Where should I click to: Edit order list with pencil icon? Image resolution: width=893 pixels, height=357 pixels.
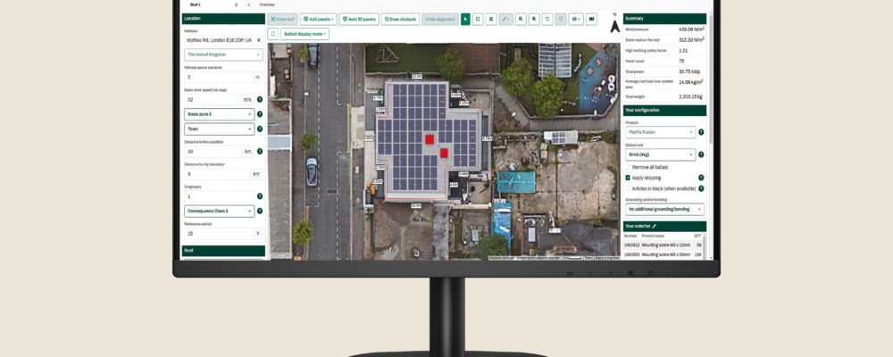pos(654,227)
